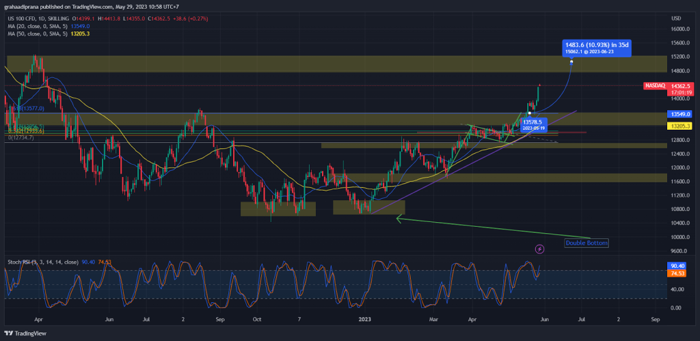Click the purple lightning bolt icon

(539, 248)
